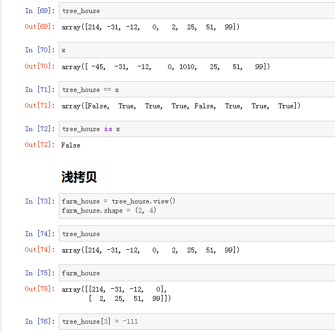The width and height of the screenshot is (335, 333).
Task: Click the In [72]: prompt label
Action: tap(40, 129)
